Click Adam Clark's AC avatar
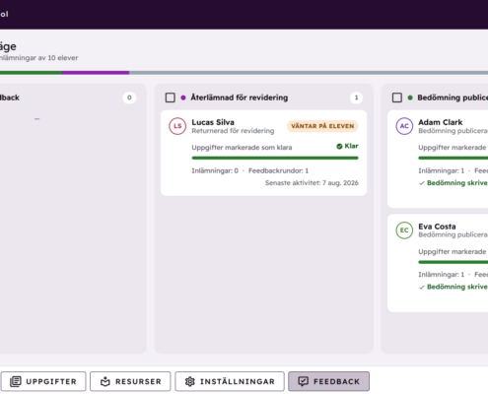Screen dimensions: 488x394 pos(404,126)
